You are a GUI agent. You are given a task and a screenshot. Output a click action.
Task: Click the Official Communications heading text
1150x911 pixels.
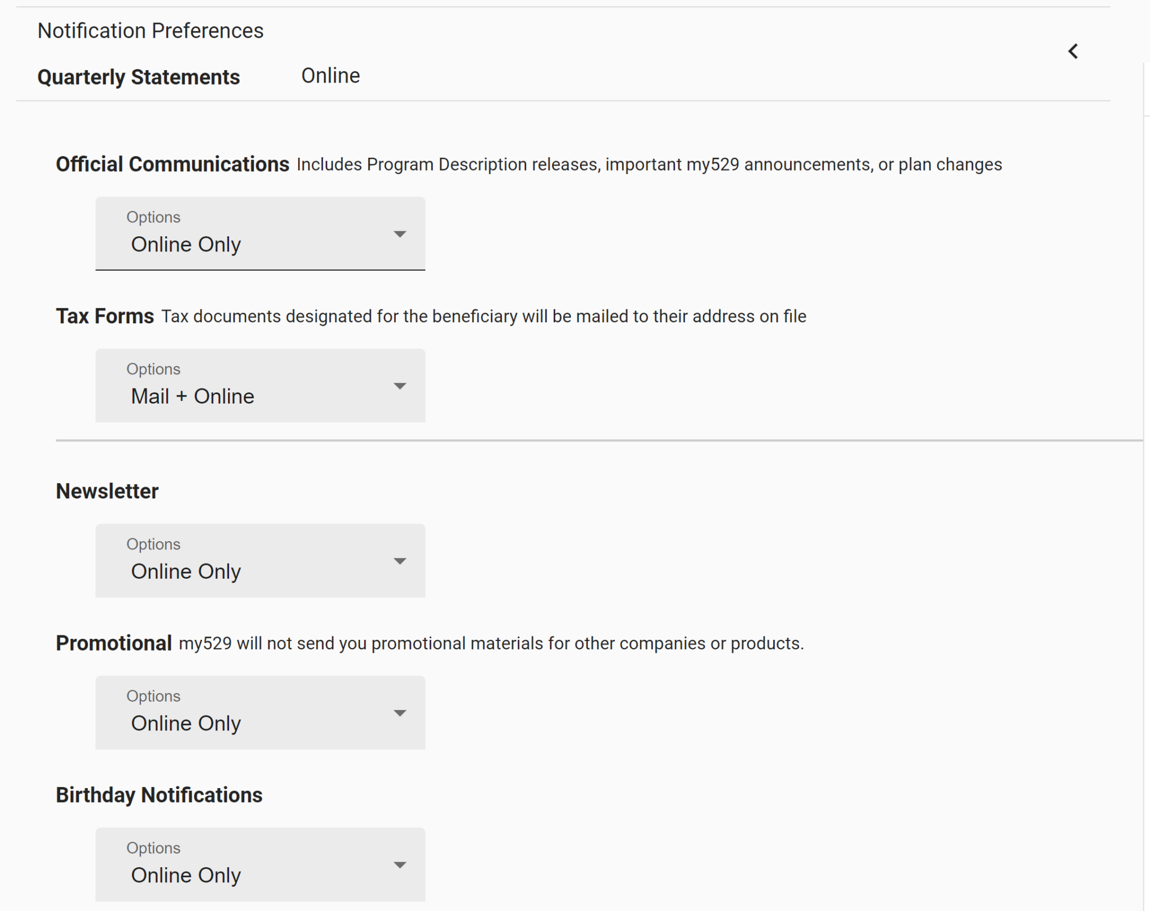(172, 164)
